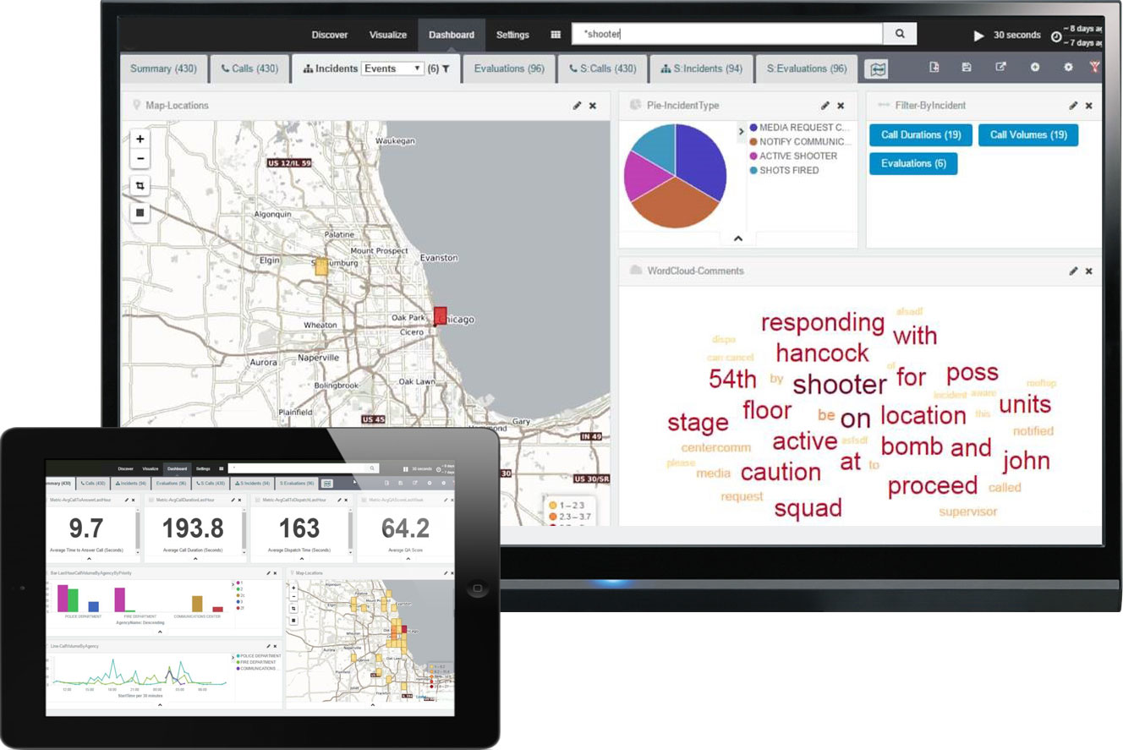The image size is (1123, 750).
Task: Save the current dashboard
Action: click(x=967, y=68)
